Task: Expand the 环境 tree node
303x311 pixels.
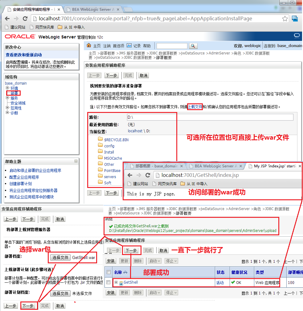Action: click(x=7, y=88)
